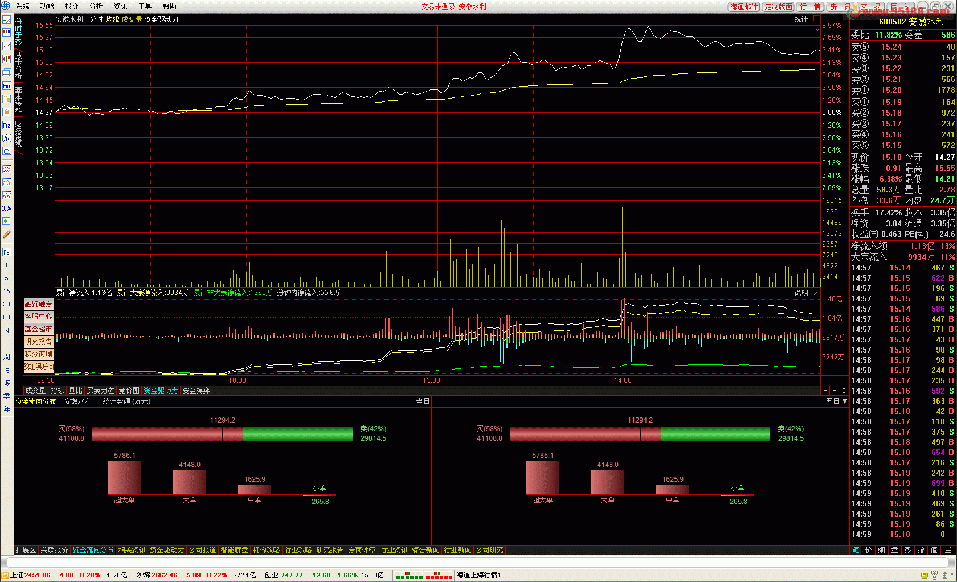Click the red split-panel icon beside 统计
The height and width of the screenshot is (582, 957).
[816, 19]
